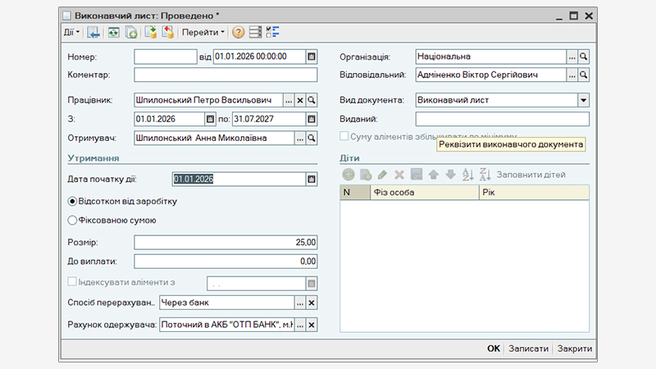Expand the Вид документа dropdown
Screen dimensions: 656x369
click(583, 100)
